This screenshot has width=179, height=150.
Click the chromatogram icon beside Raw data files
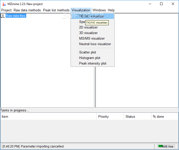[3, 16]
